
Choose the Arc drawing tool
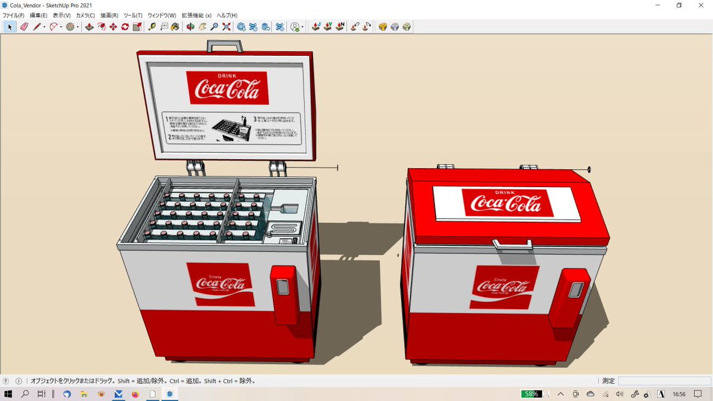(x=53, y=27)
